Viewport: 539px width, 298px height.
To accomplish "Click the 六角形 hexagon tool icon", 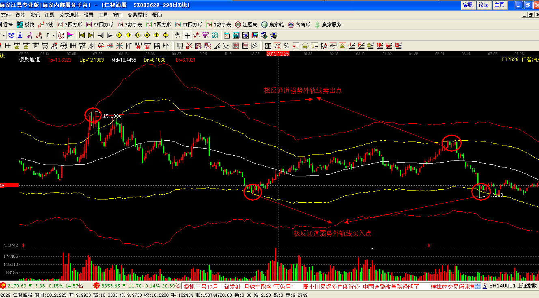I will tap(299, 25).
